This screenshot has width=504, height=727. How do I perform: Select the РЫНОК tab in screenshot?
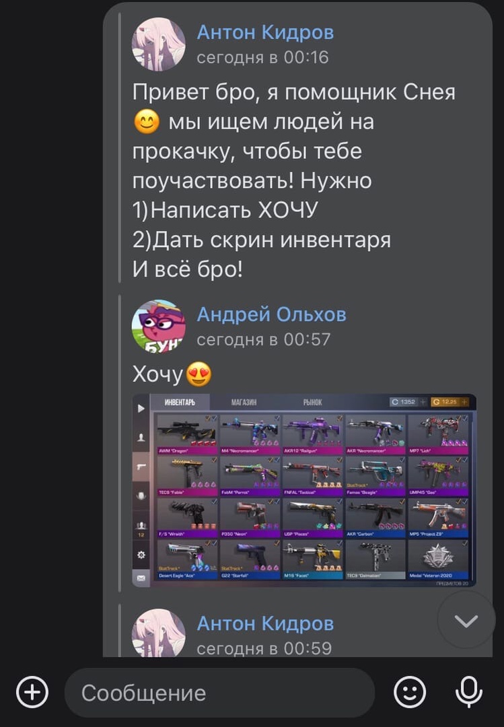tap(312, 402)
